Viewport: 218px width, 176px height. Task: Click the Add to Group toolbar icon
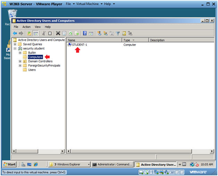(x=130, y=33)
